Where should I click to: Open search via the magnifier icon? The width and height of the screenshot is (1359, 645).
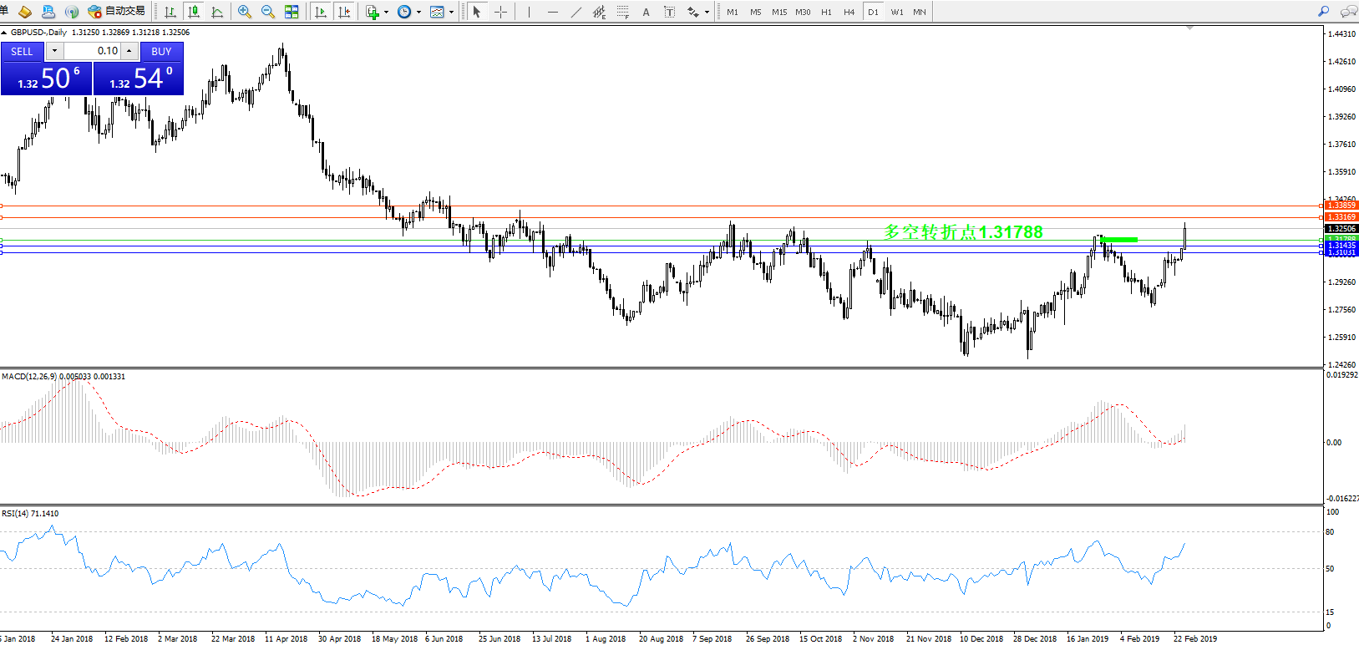point(1323,12)
